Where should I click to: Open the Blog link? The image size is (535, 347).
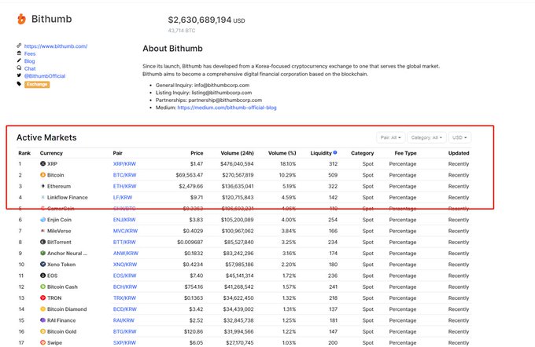pos(29,61)
